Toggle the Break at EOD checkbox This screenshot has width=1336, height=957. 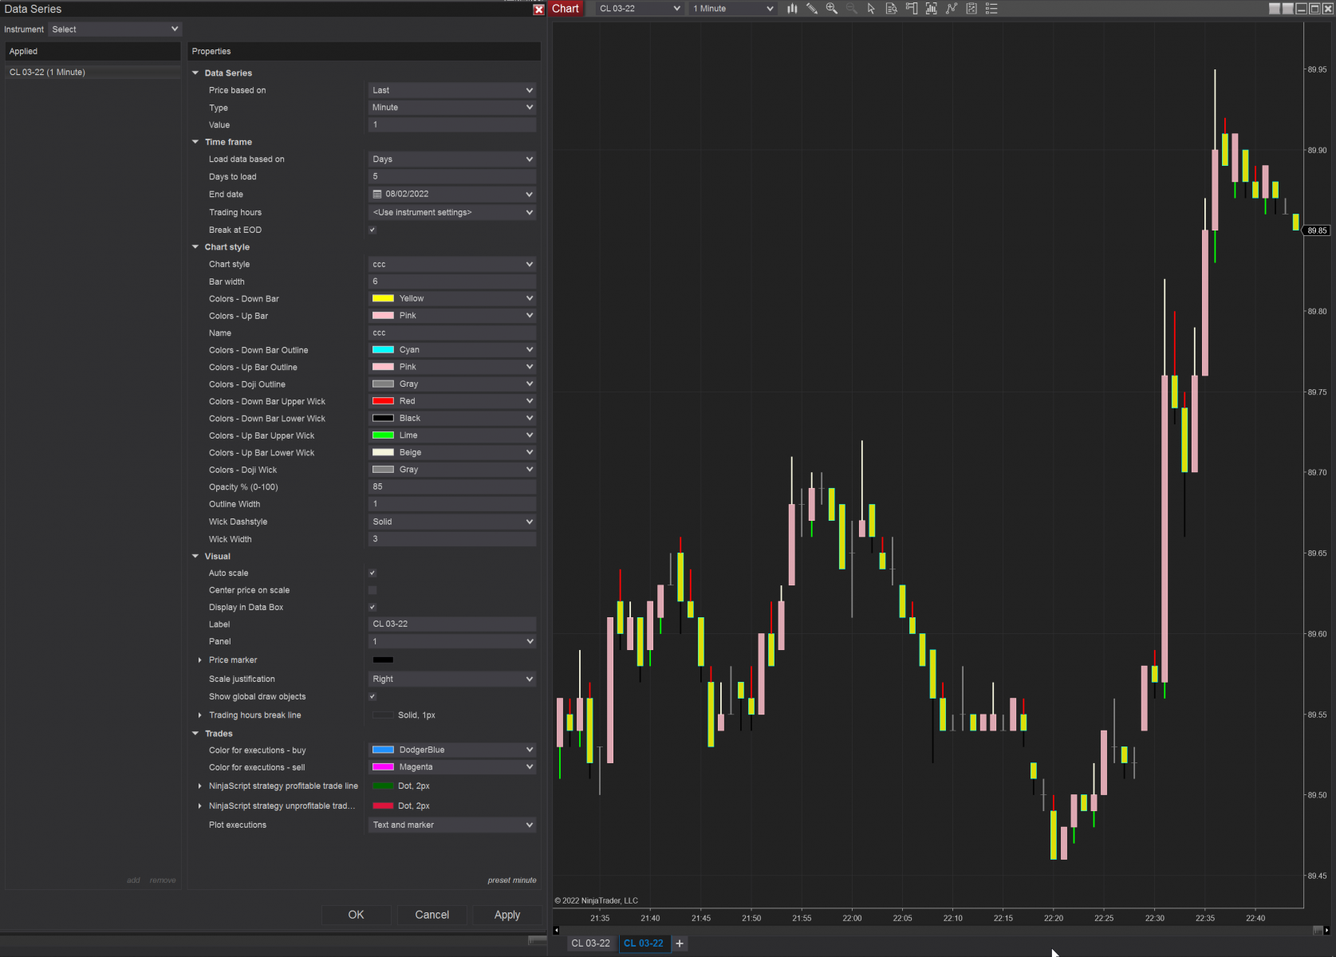(x=372, y=230)
